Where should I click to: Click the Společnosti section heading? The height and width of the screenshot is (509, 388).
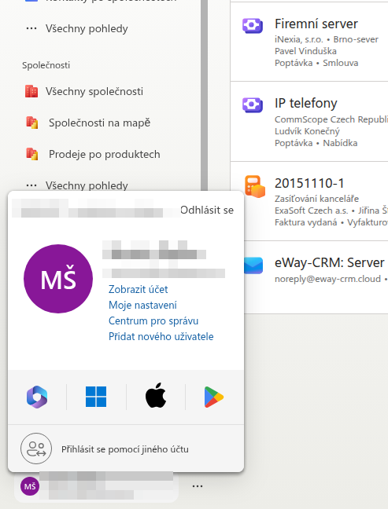(46, 65)
